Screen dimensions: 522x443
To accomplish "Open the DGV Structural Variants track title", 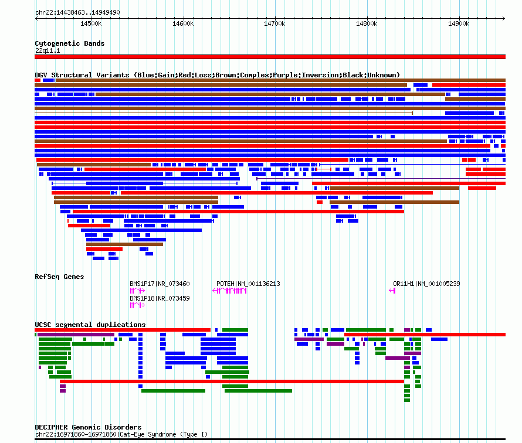I will pyautogui.click(x=218, y=75).
